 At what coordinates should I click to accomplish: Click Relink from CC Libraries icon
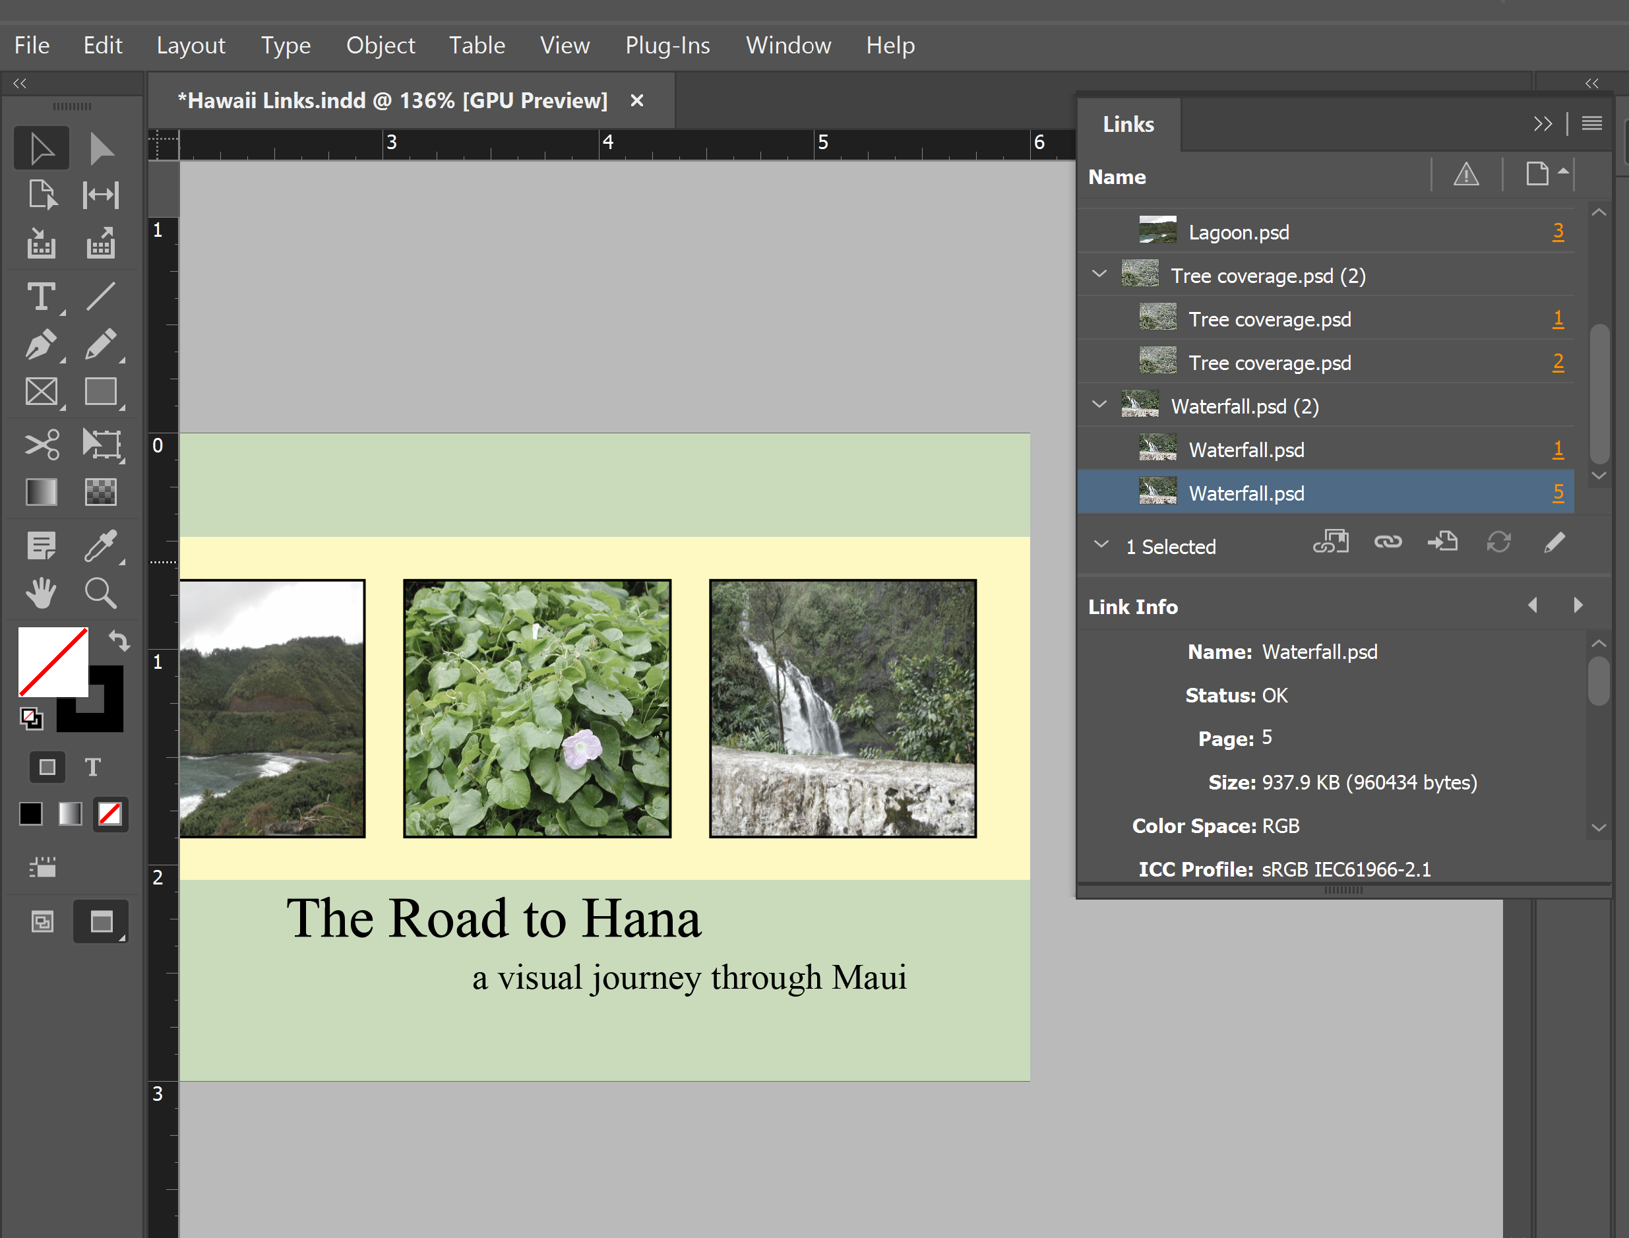pos(1331,542)
